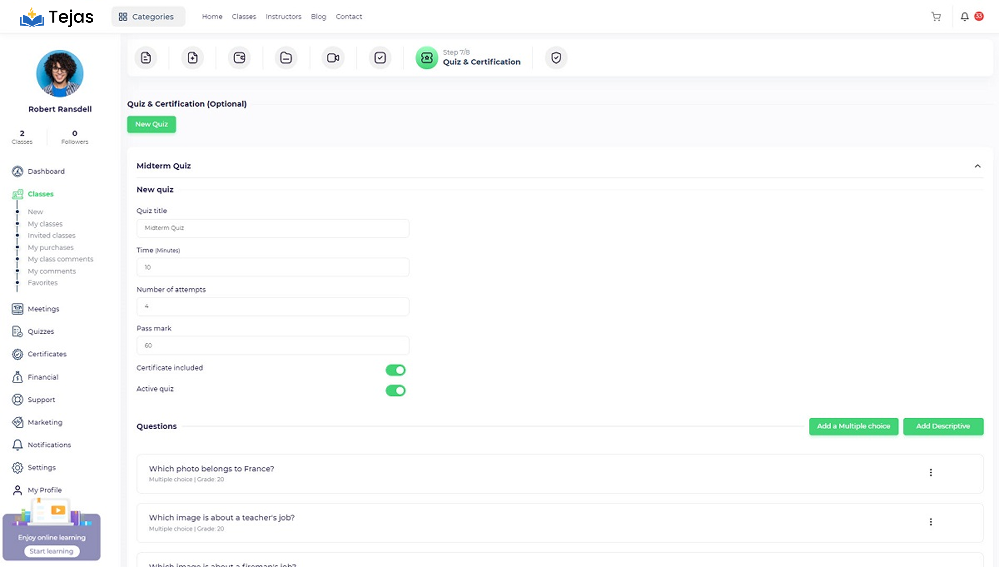Go to video step icon in wizard
Viewport: 999px width, 567px height.
click(333, 58)
